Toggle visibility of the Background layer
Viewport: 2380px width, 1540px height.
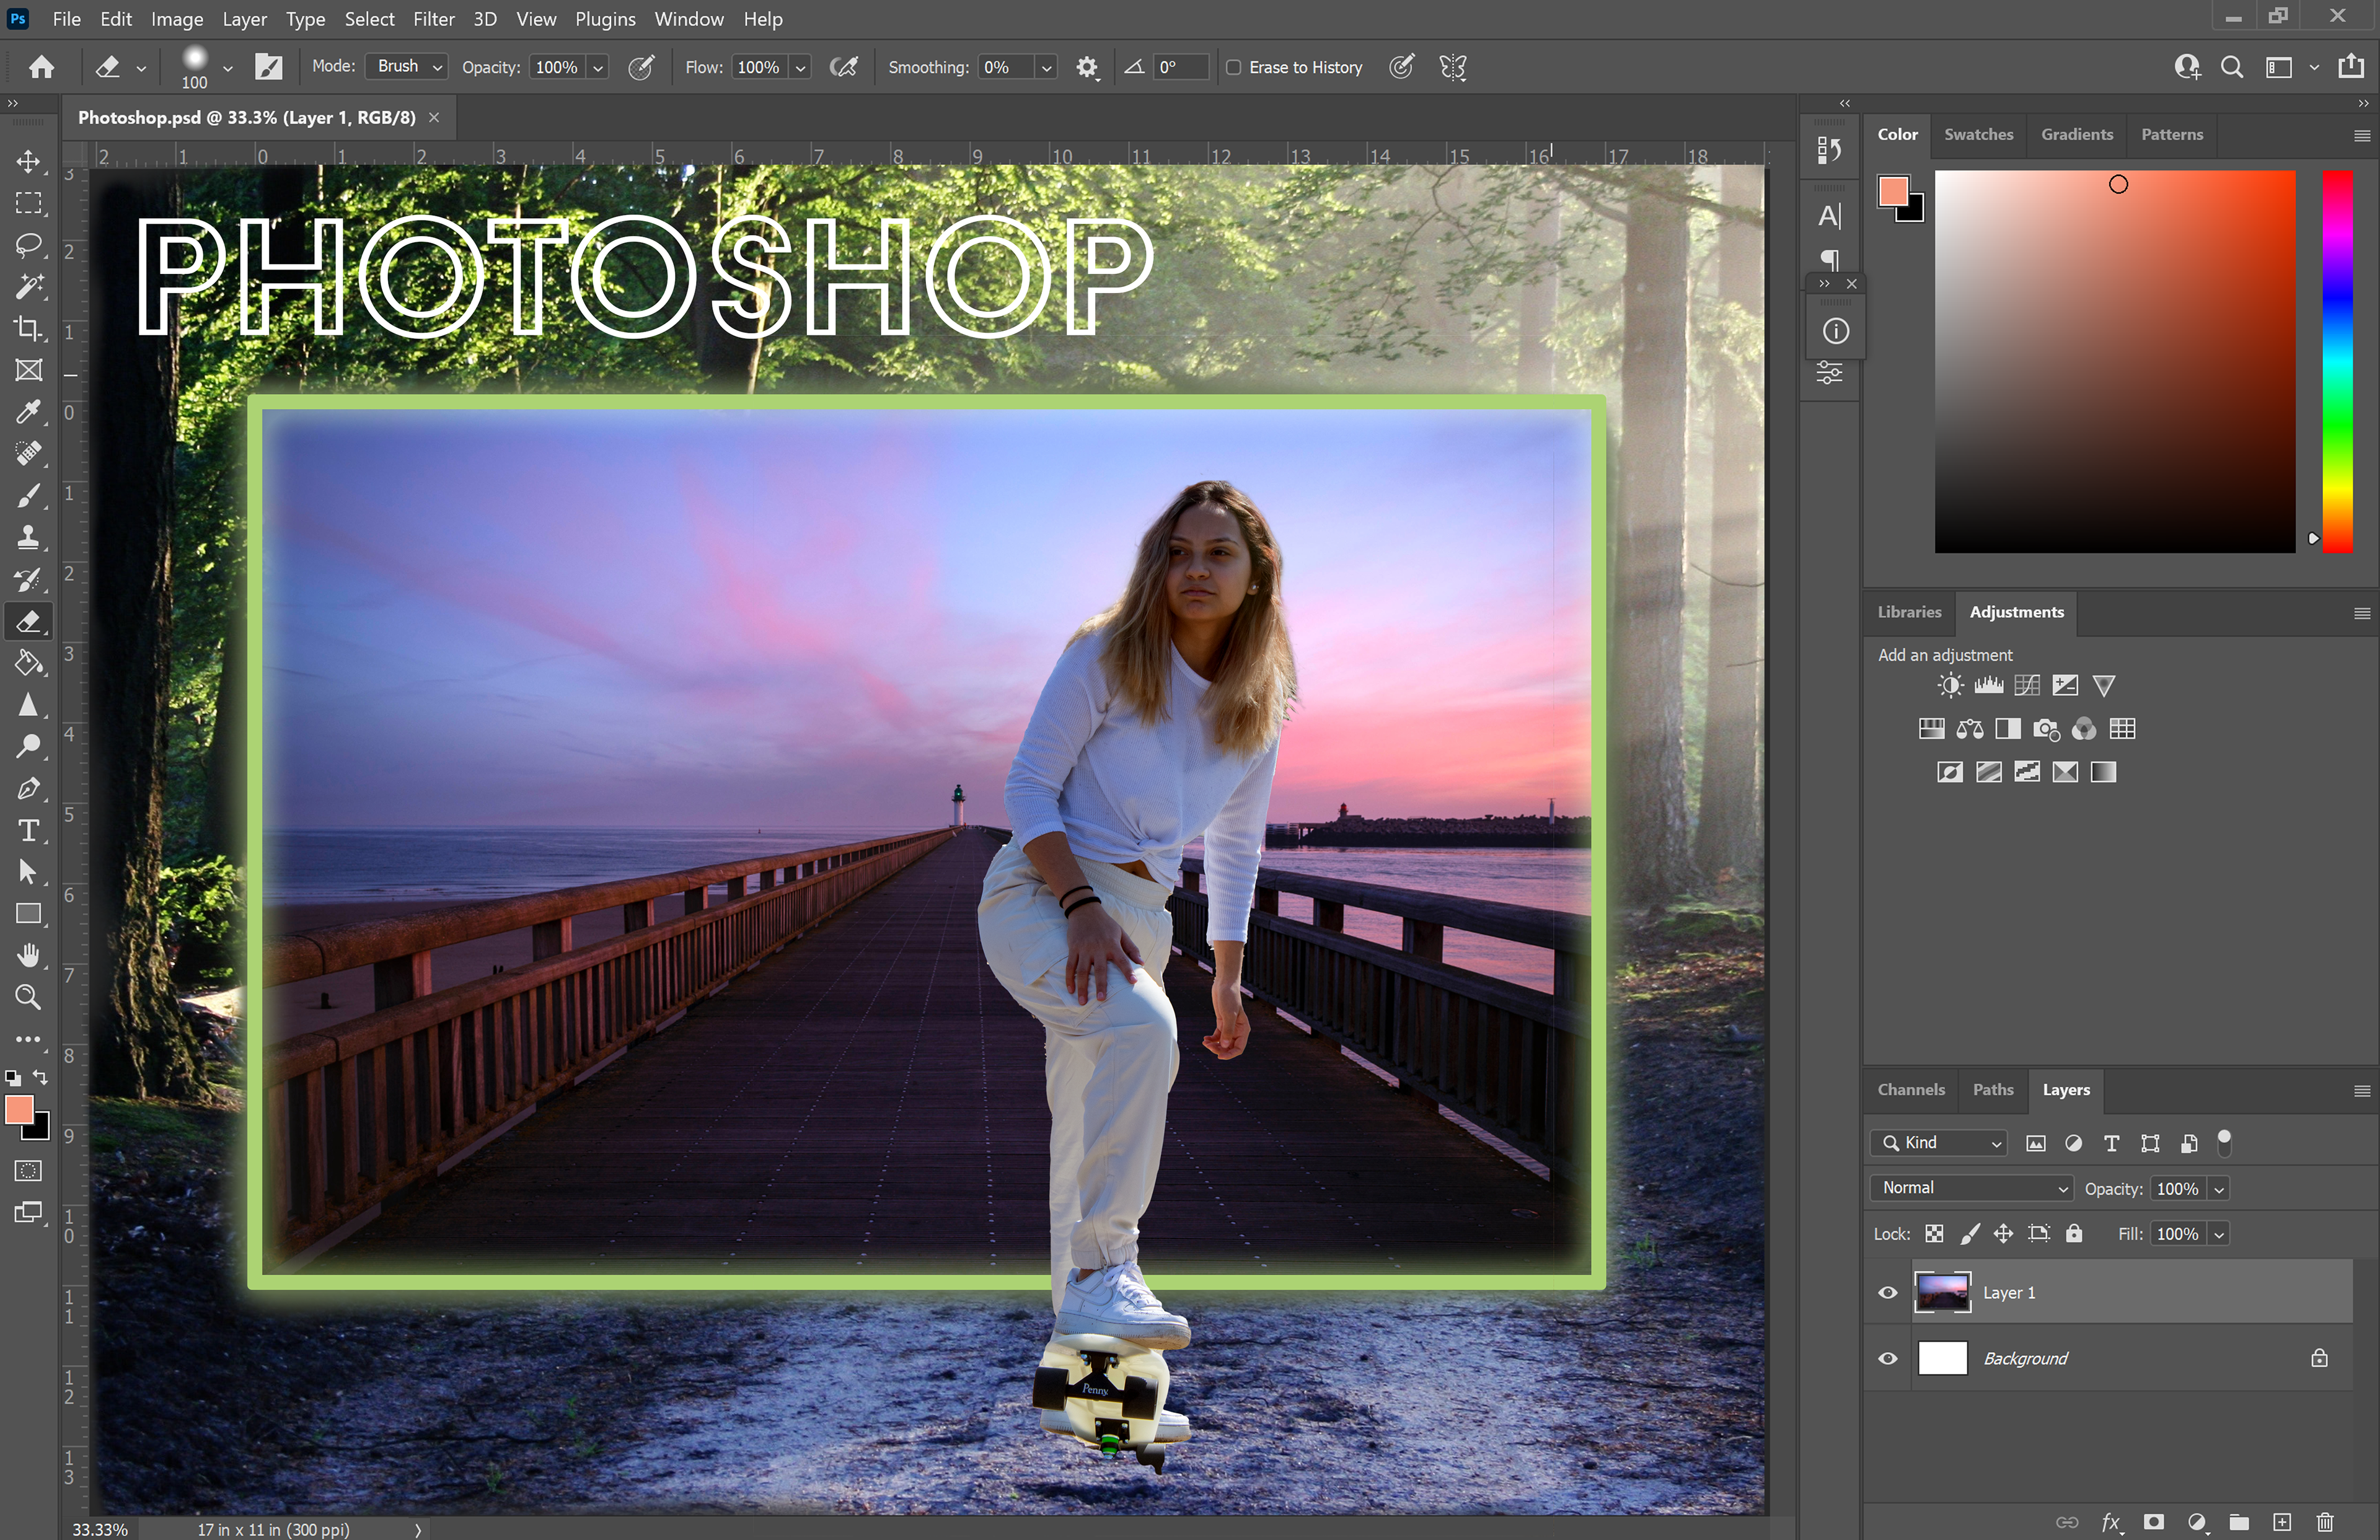point(1887,1358)
